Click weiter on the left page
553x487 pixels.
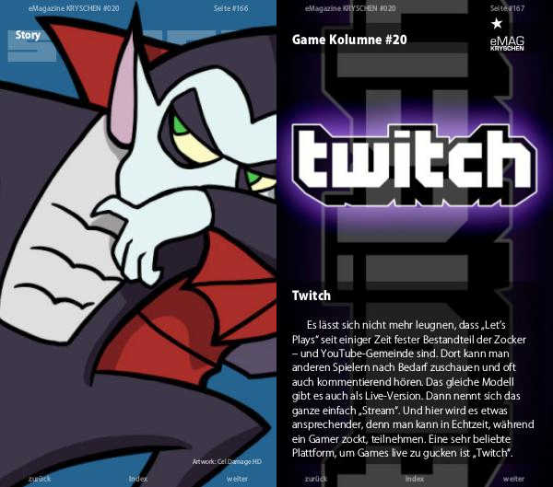click(237, 479)
